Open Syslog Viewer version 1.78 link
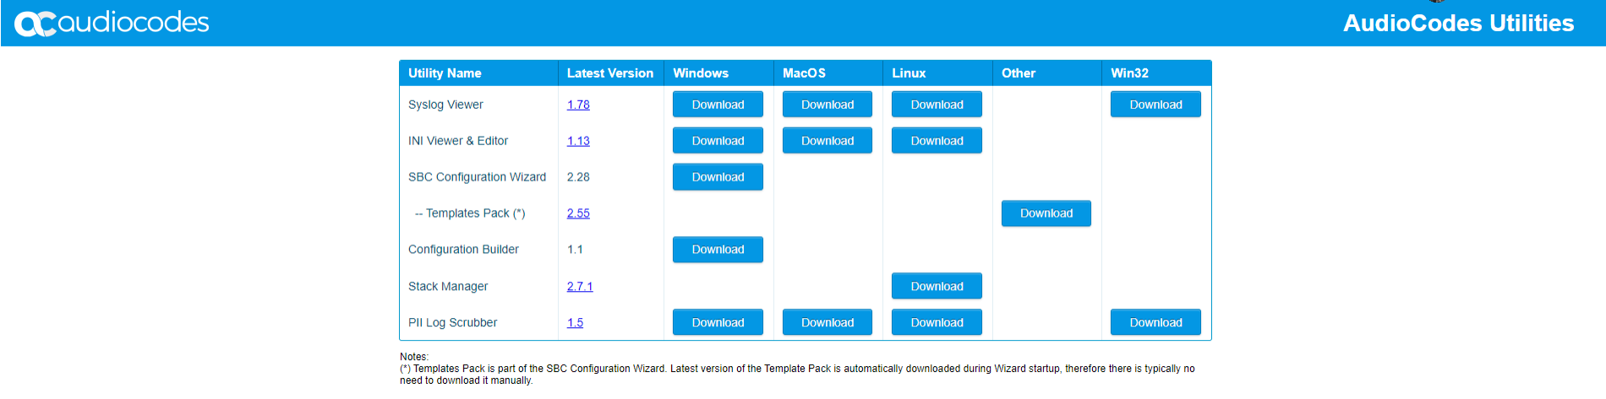The height and width of the screenshot is (399, 1606). pos(578,105)
